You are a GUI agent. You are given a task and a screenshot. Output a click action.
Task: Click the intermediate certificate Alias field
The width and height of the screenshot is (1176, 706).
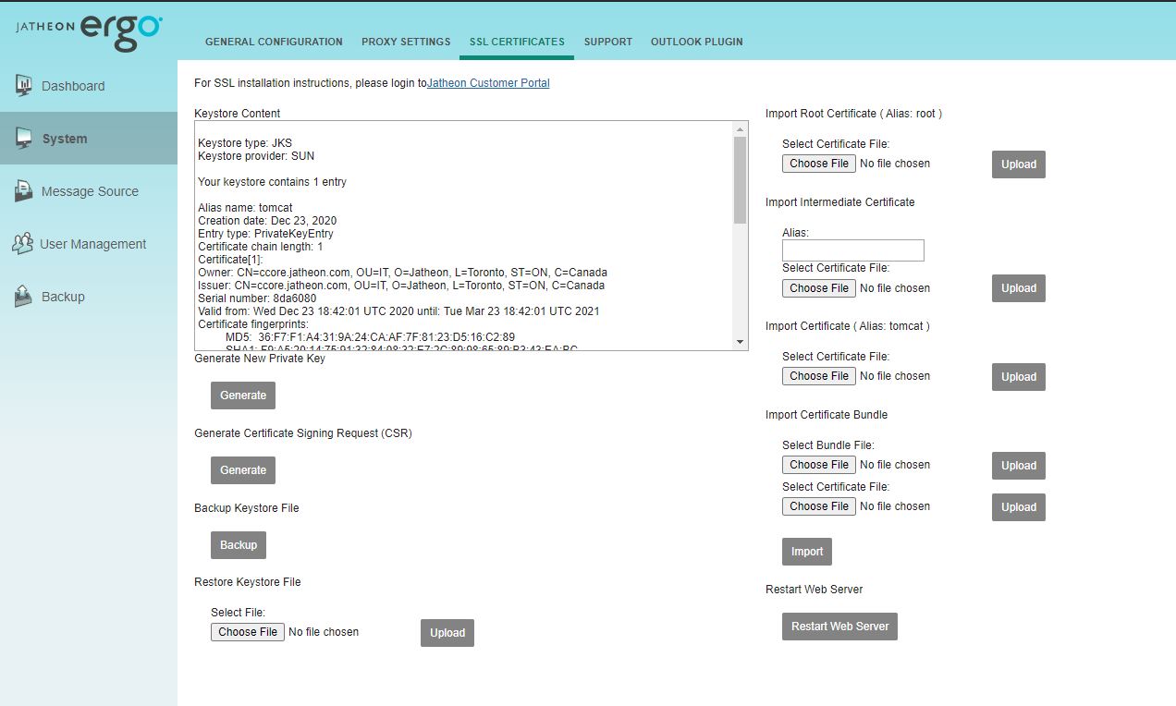(853, 250)
